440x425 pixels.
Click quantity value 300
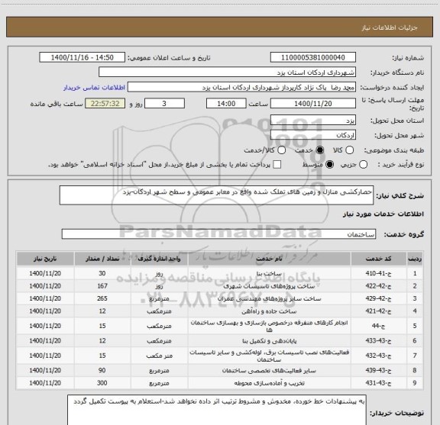[x=102, y=383]
